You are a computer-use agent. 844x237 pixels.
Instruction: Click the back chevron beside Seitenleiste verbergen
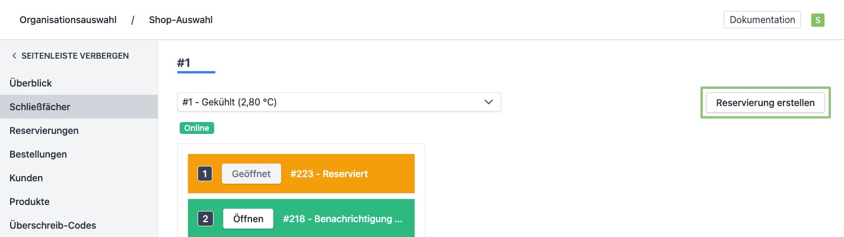14,56
